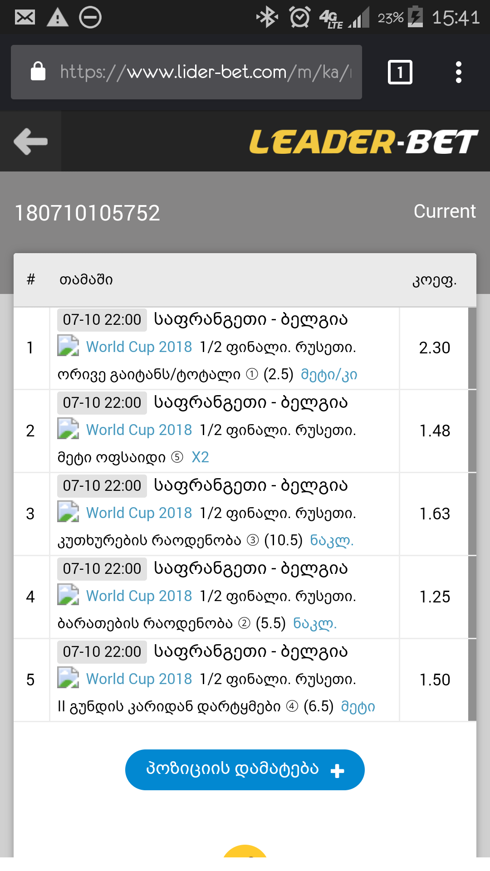This screenshot has height=871, width=490.
Task: Click the თამაში column header
Action: (86, 280)
